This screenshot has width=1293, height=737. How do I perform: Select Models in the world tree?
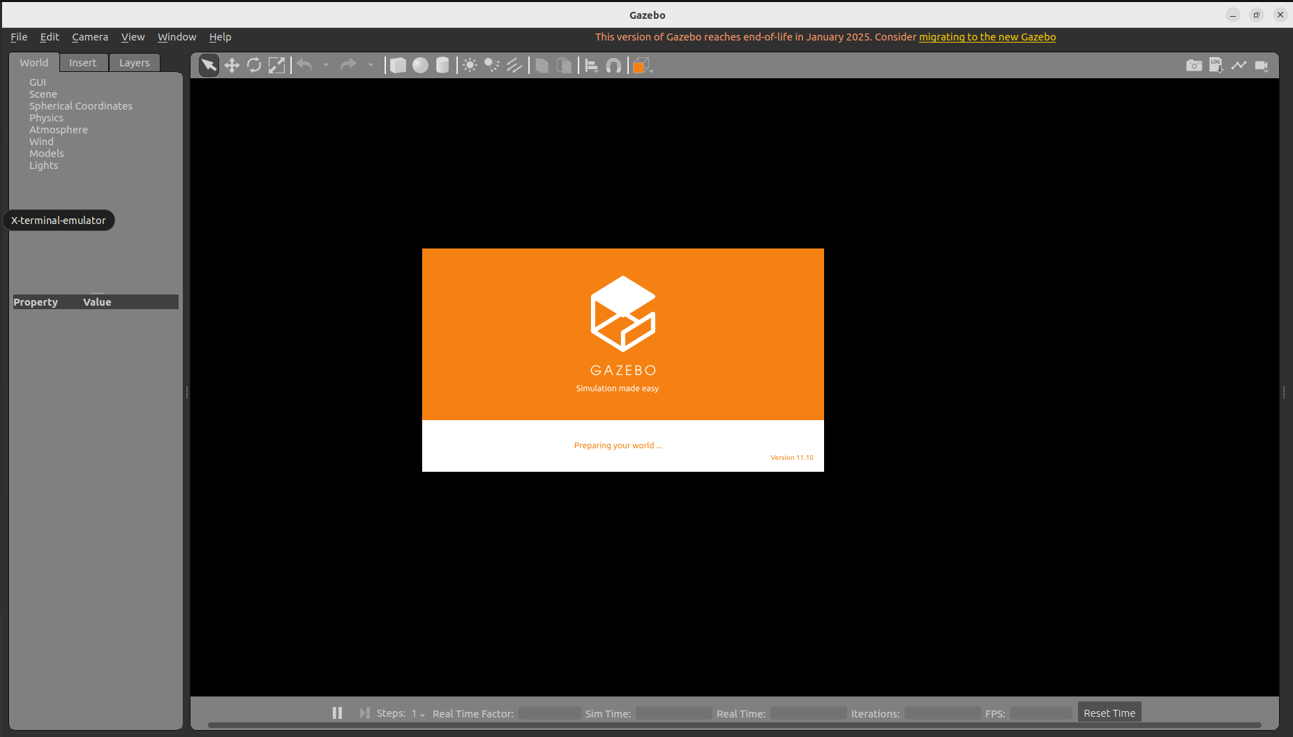click(x=47, y=154)
